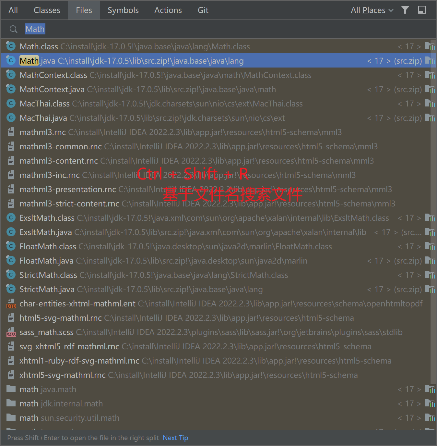Open the Actions tab

pyautogui.click(x=168, y=10)
